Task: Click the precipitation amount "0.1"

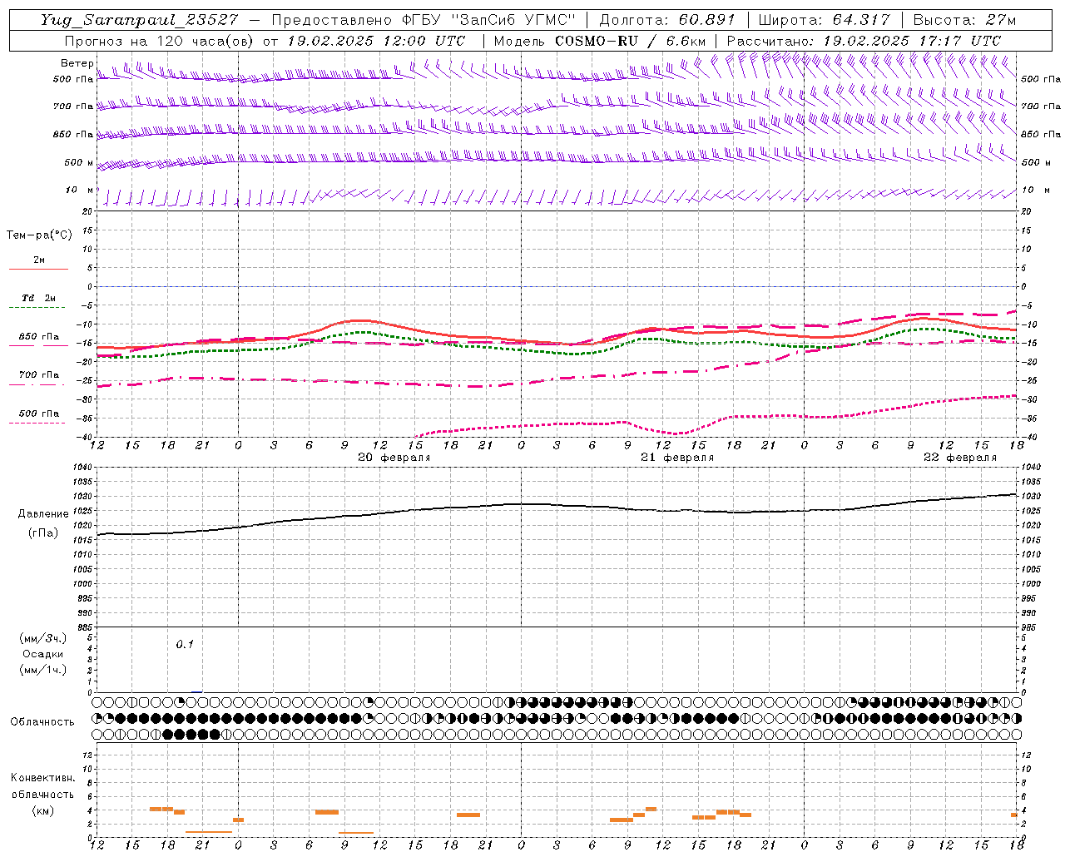Action: click(185, 644)
